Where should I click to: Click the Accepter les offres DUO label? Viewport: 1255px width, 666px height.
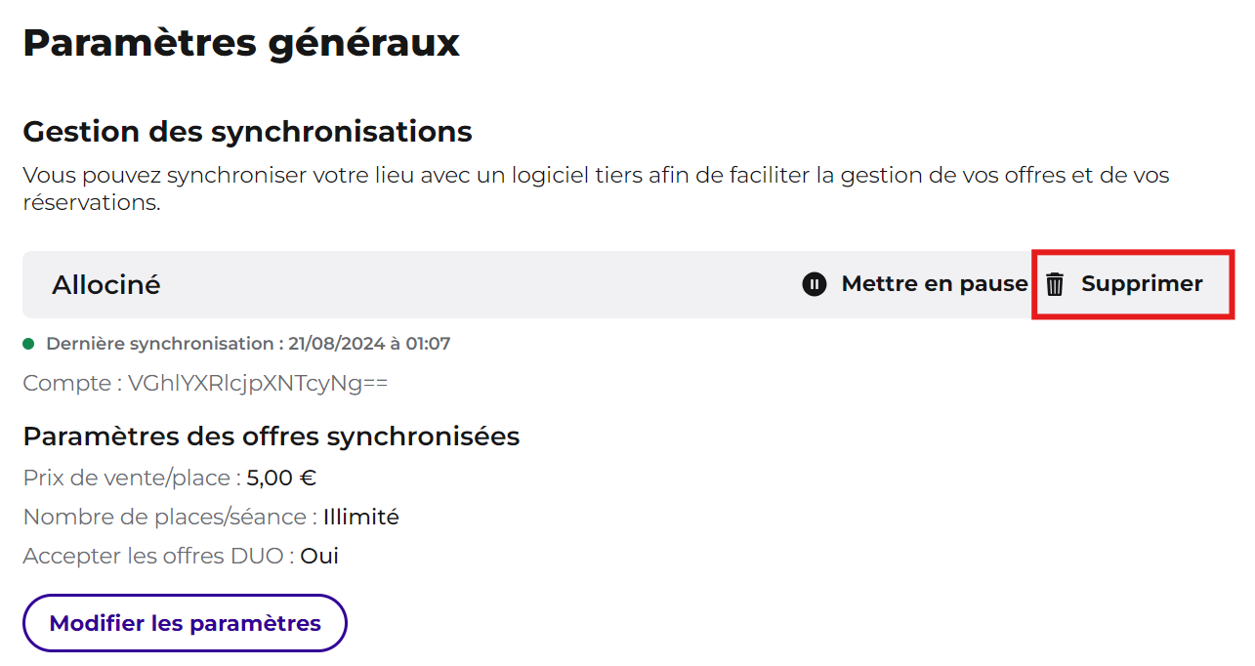point(158,556)
